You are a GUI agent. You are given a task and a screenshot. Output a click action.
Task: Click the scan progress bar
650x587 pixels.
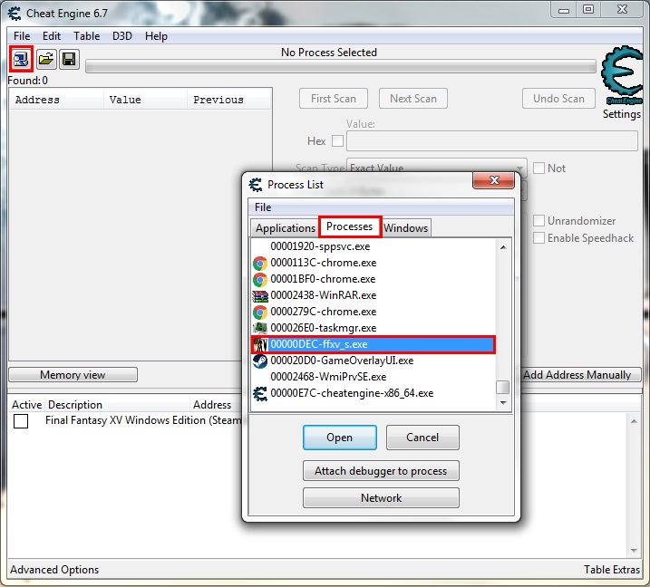click(x=341, y=67)
